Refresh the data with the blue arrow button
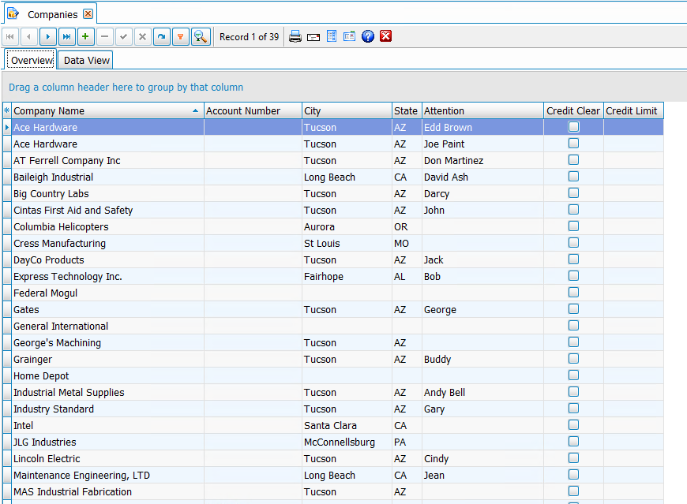Image resolution: width=687 pixels, height=504 pixels. point(161,37)
